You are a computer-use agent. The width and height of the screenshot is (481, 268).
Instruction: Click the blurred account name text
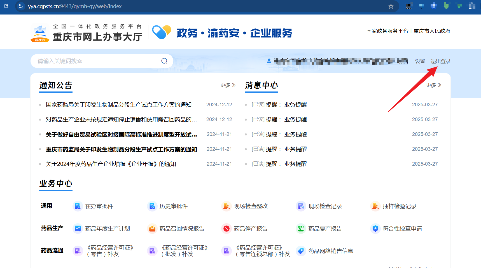pos(341,61)
